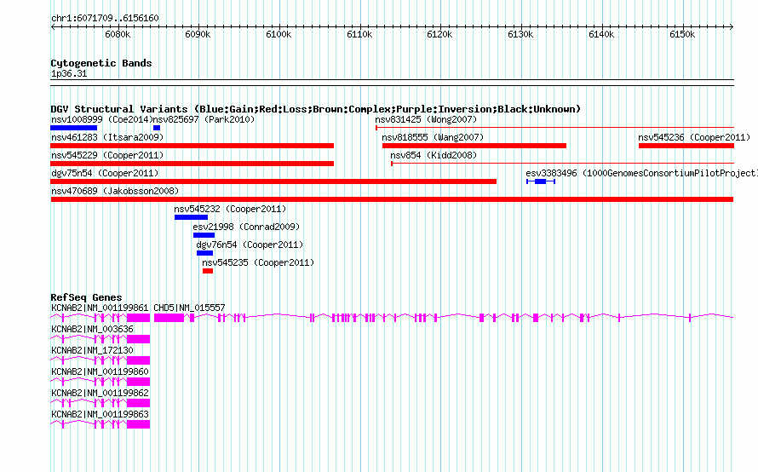Click the small red nsv545235 (Cooper2011) bar
Viewport: 758px width, 472px height.
point(208,271)
